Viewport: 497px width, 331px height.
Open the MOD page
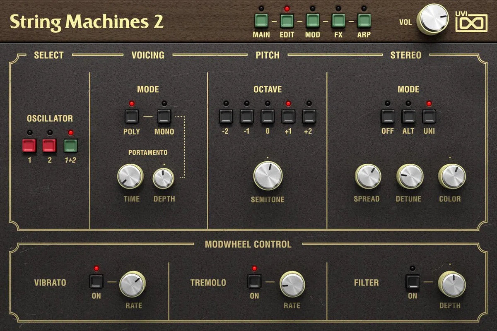point(313,19)
